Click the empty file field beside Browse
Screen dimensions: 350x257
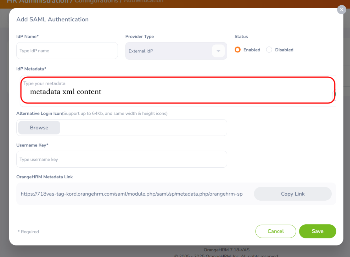[x=143, y=128]
